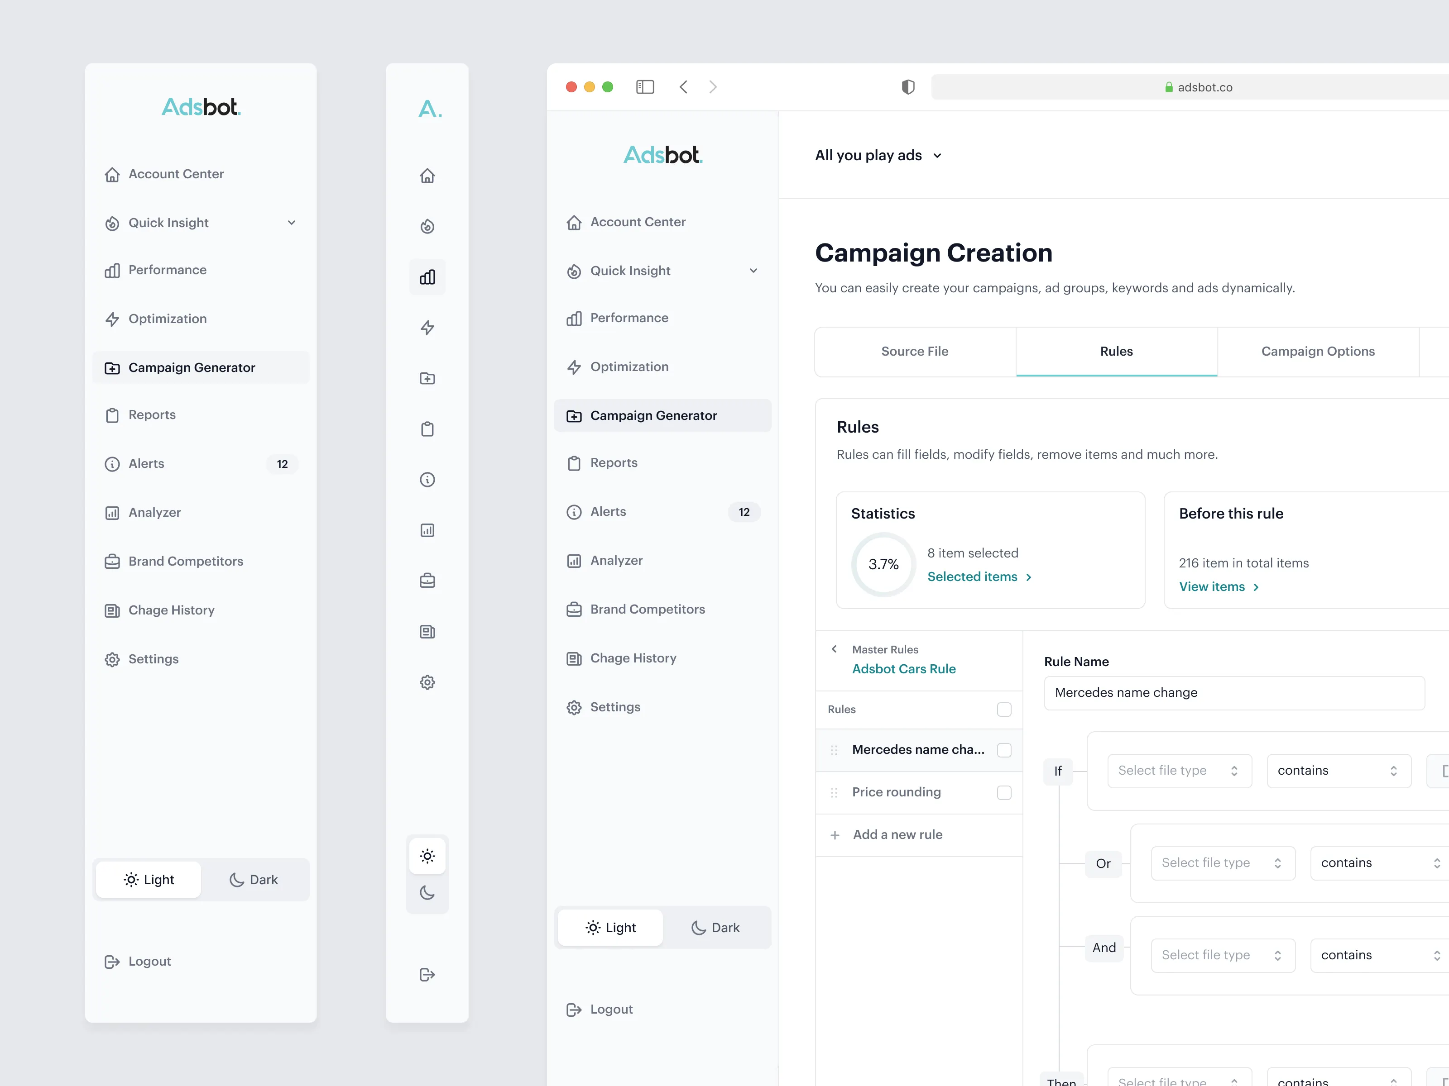Click the padlock icon in address bar
Screen dimensions: 1449x1086
[1169, 87]
